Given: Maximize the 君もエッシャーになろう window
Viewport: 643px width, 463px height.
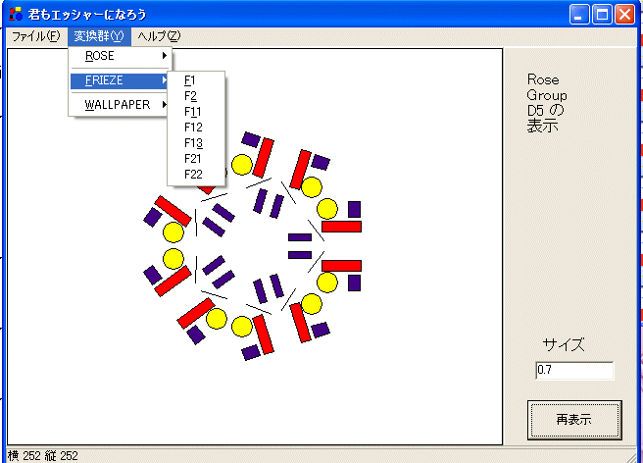Looking at the screenshot, I should click(x=602, y=15).
